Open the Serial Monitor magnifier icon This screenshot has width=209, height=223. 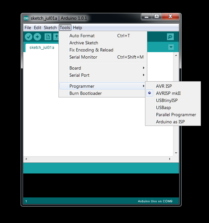tap(170, 37)
